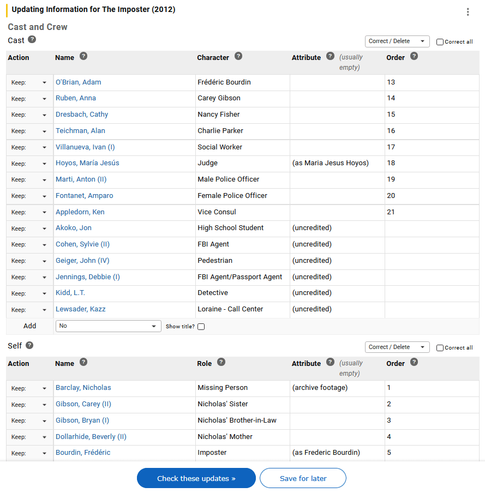The height and width of the screenshot is (493, 485).
Task: Enable Correct all for the Self list
Action: point(439,347)
